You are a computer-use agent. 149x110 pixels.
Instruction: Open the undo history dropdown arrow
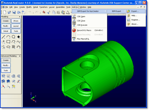tap(33, 13)
